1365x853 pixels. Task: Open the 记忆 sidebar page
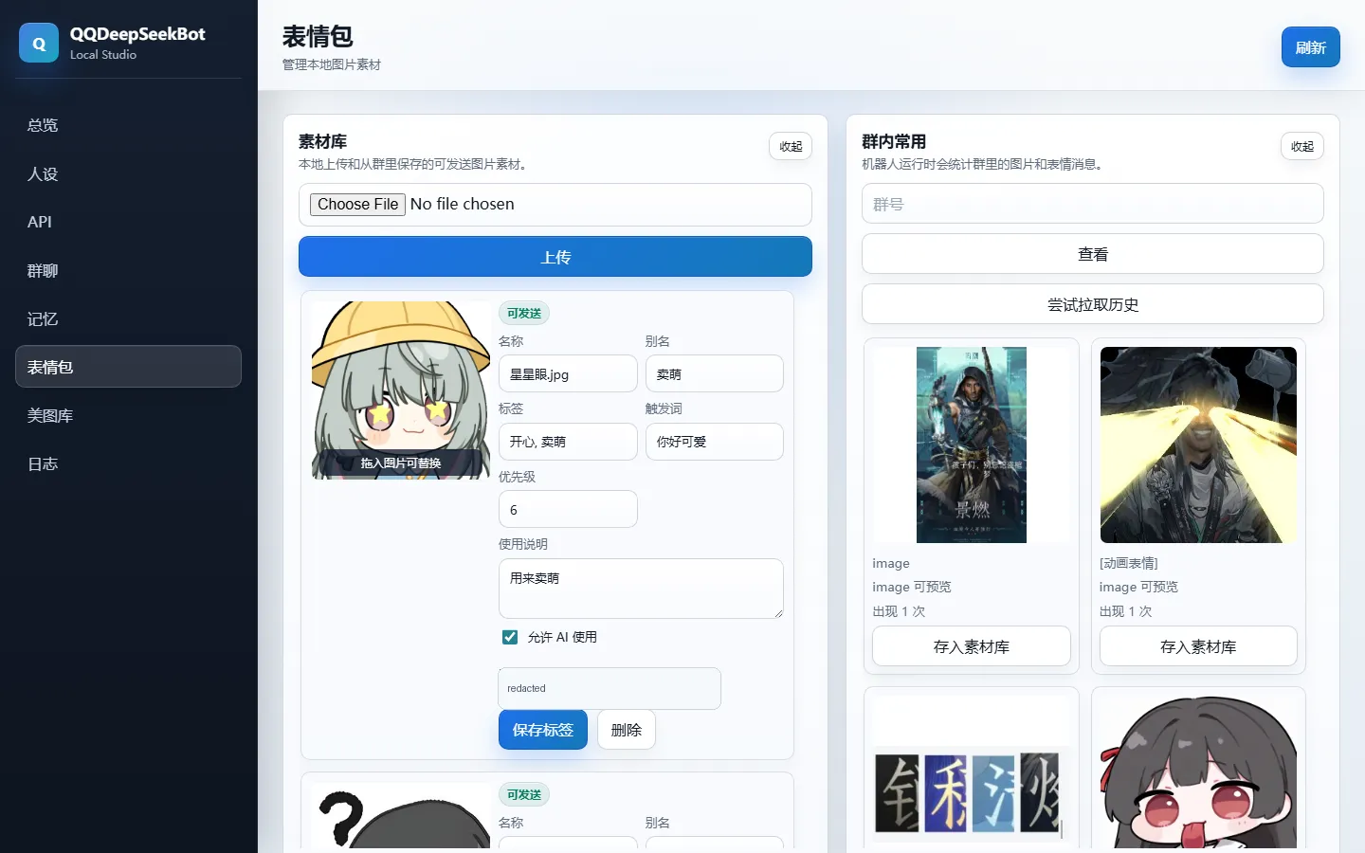[128, 318]
